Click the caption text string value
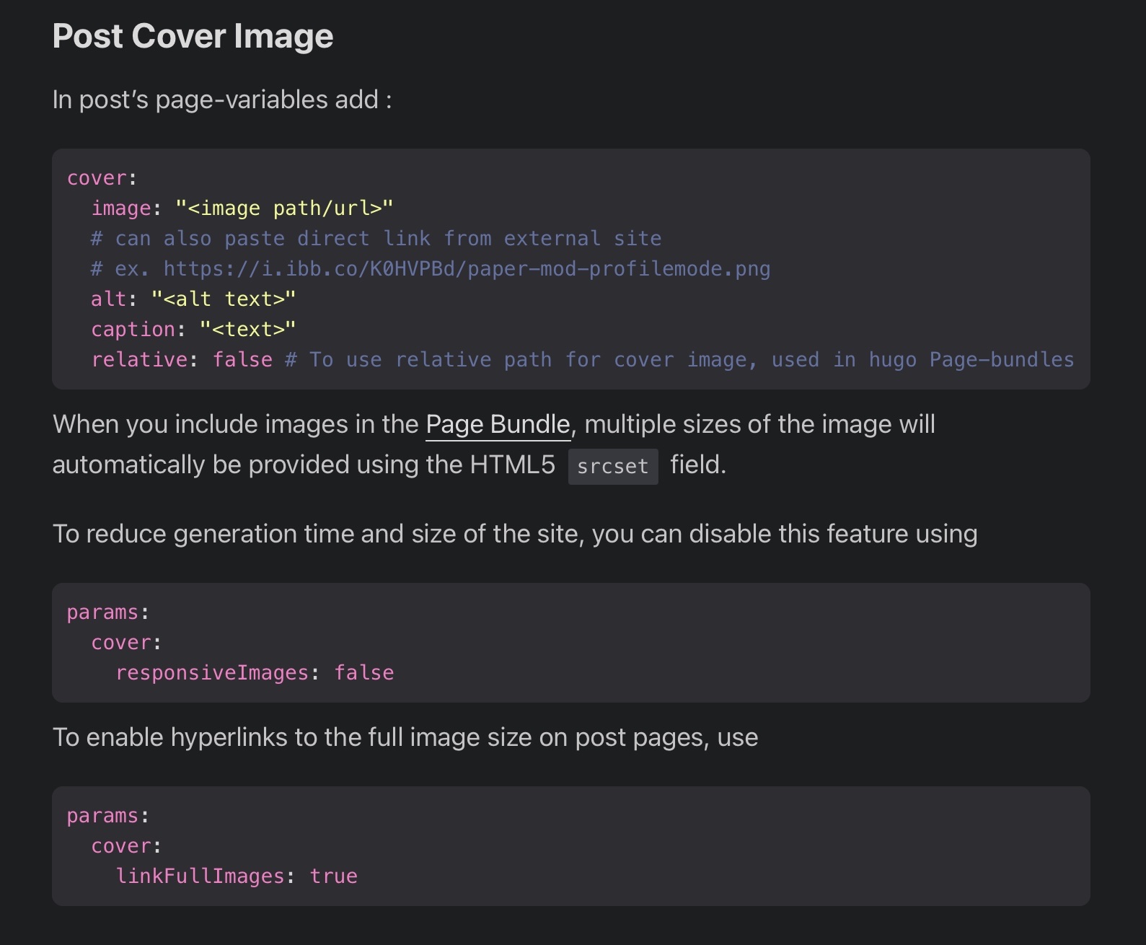Viewport: 1146px width, 945px height. click(x=247, y=330)
